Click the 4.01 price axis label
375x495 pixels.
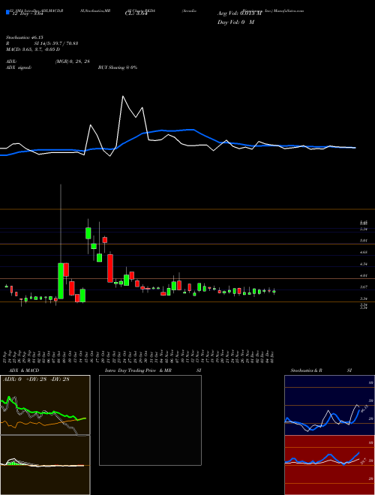tap(364, 275)
